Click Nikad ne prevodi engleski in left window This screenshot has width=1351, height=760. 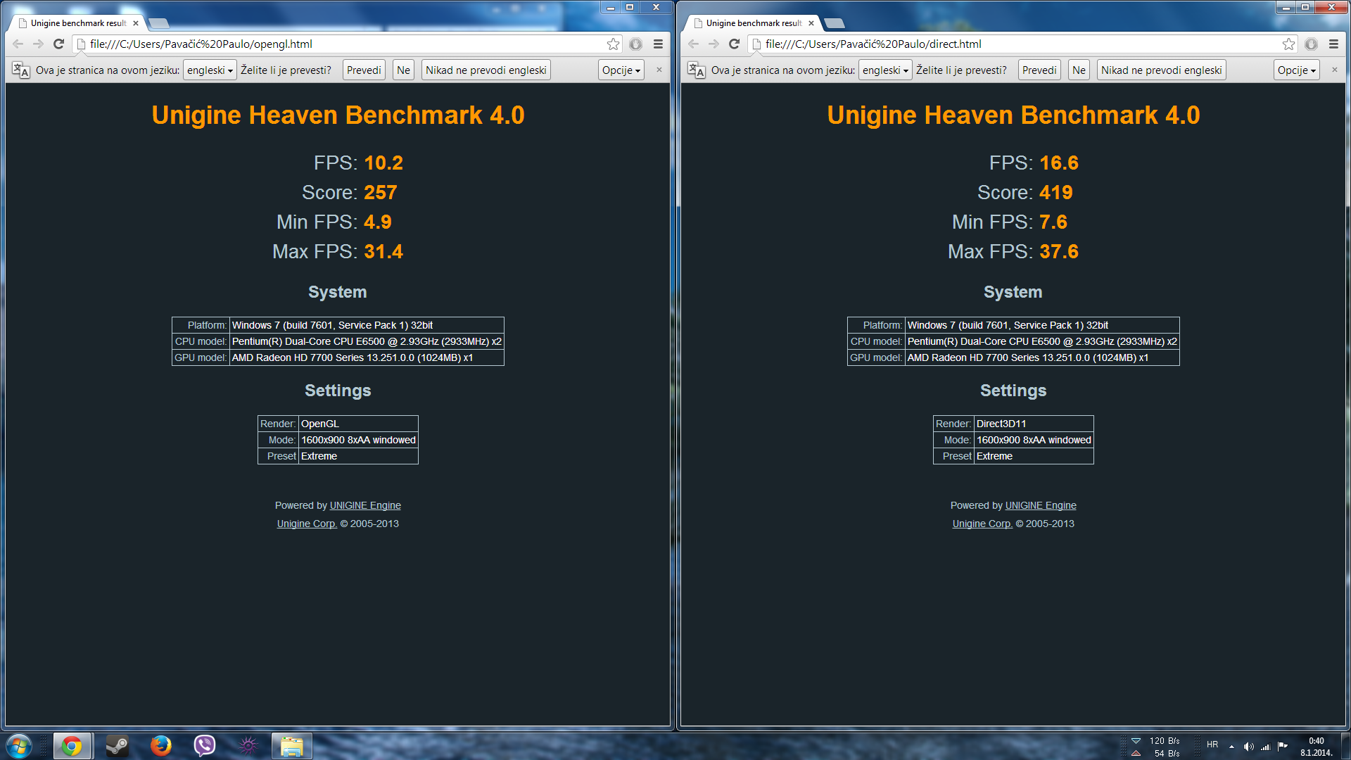click(x=486, y=70)
